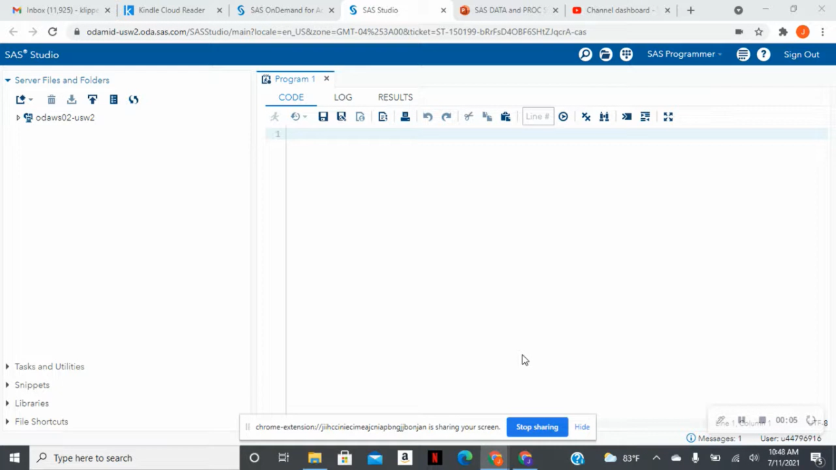Click the new options grid icon in header

(x=626, y=55)
